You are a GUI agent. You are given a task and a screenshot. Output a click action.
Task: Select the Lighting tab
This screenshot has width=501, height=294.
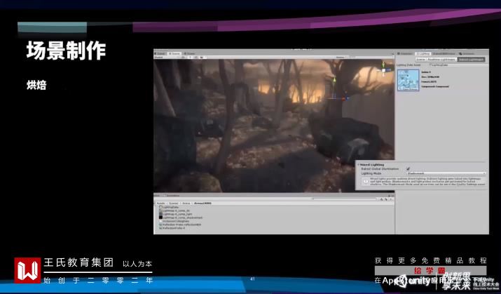tap(423, 54)
